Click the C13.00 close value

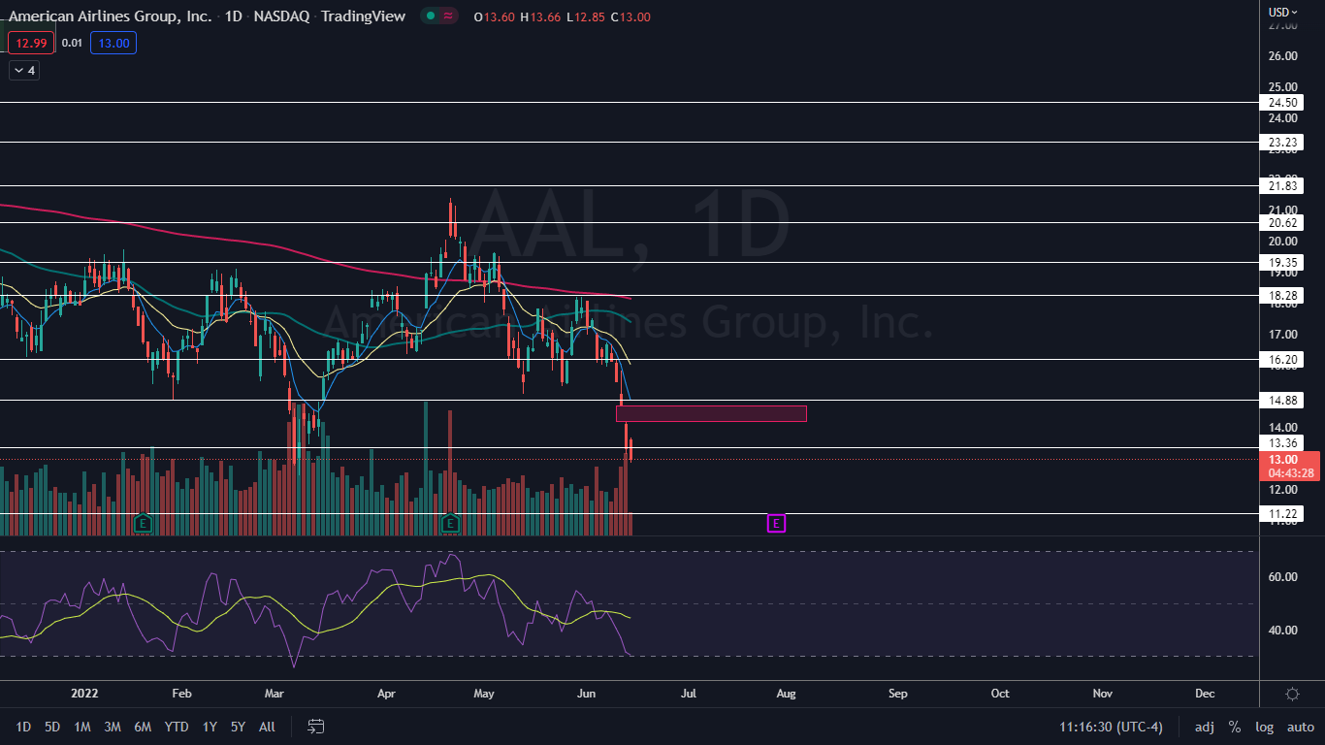630,16
